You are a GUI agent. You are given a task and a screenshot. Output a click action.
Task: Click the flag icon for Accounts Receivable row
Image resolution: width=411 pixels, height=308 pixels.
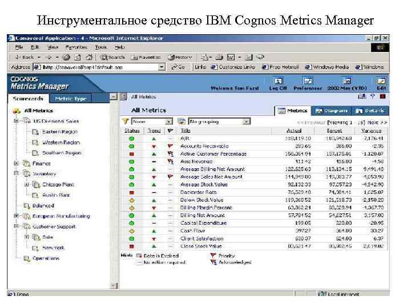tap(170, 146)
